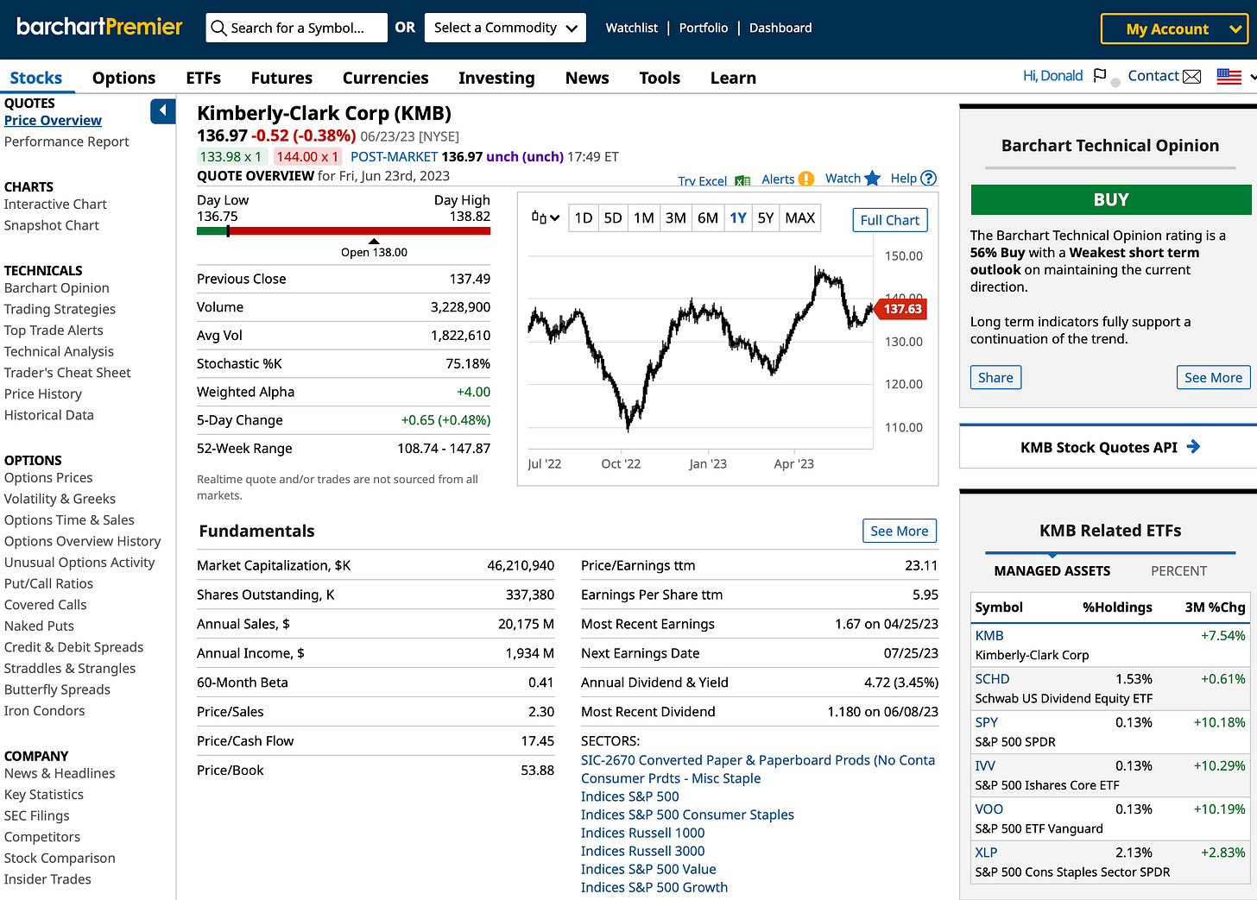Select the 5Y chart period
1257x900 pixels.
tap(766, 217)
